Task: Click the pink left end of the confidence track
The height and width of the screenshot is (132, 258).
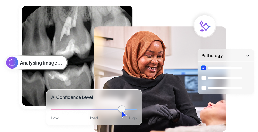Action: point(53,109)
